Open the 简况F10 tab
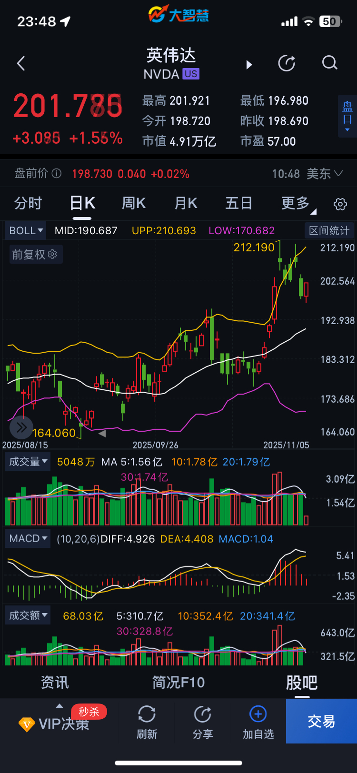 (178, 682)
